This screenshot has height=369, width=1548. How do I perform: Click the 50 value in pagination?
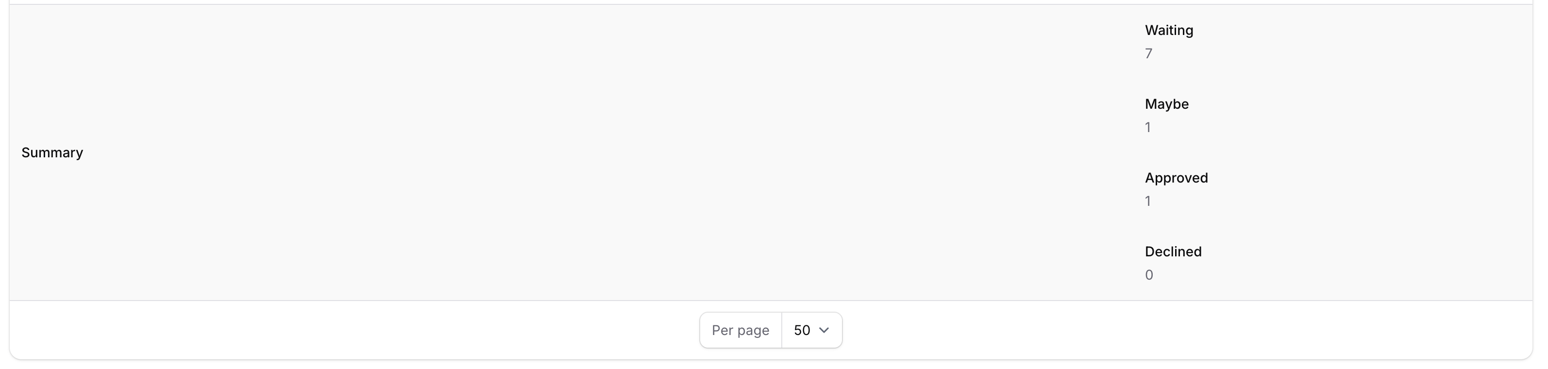[802, 330]
